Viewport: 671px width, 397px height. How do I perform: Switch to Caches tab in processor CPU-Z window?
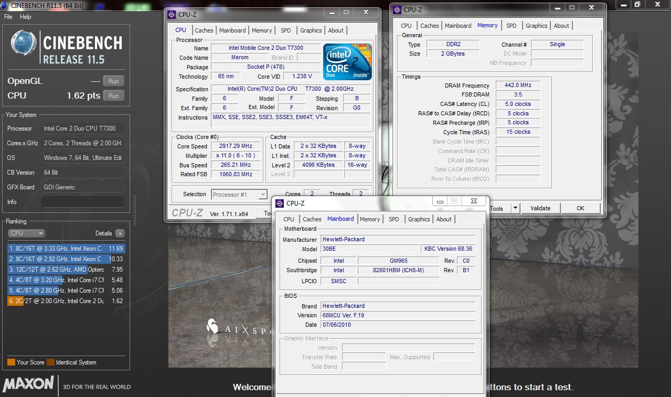204,30
